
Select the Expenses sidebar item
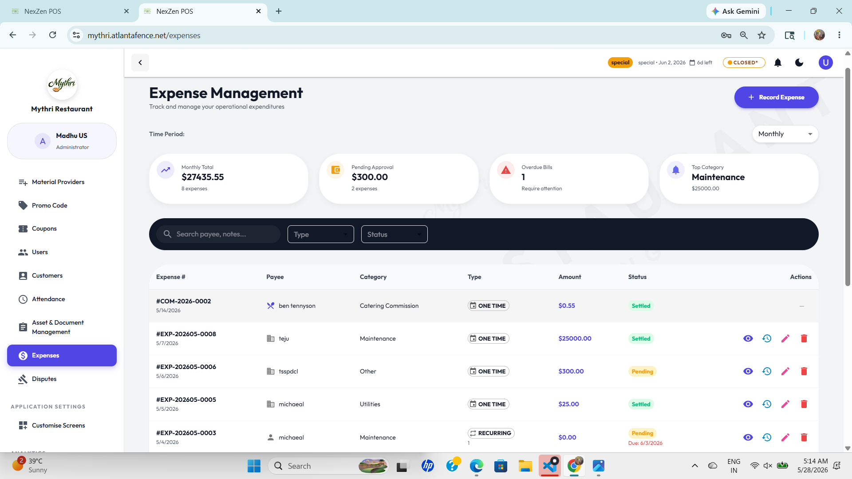pyautogui.click(x=62, y=356)
